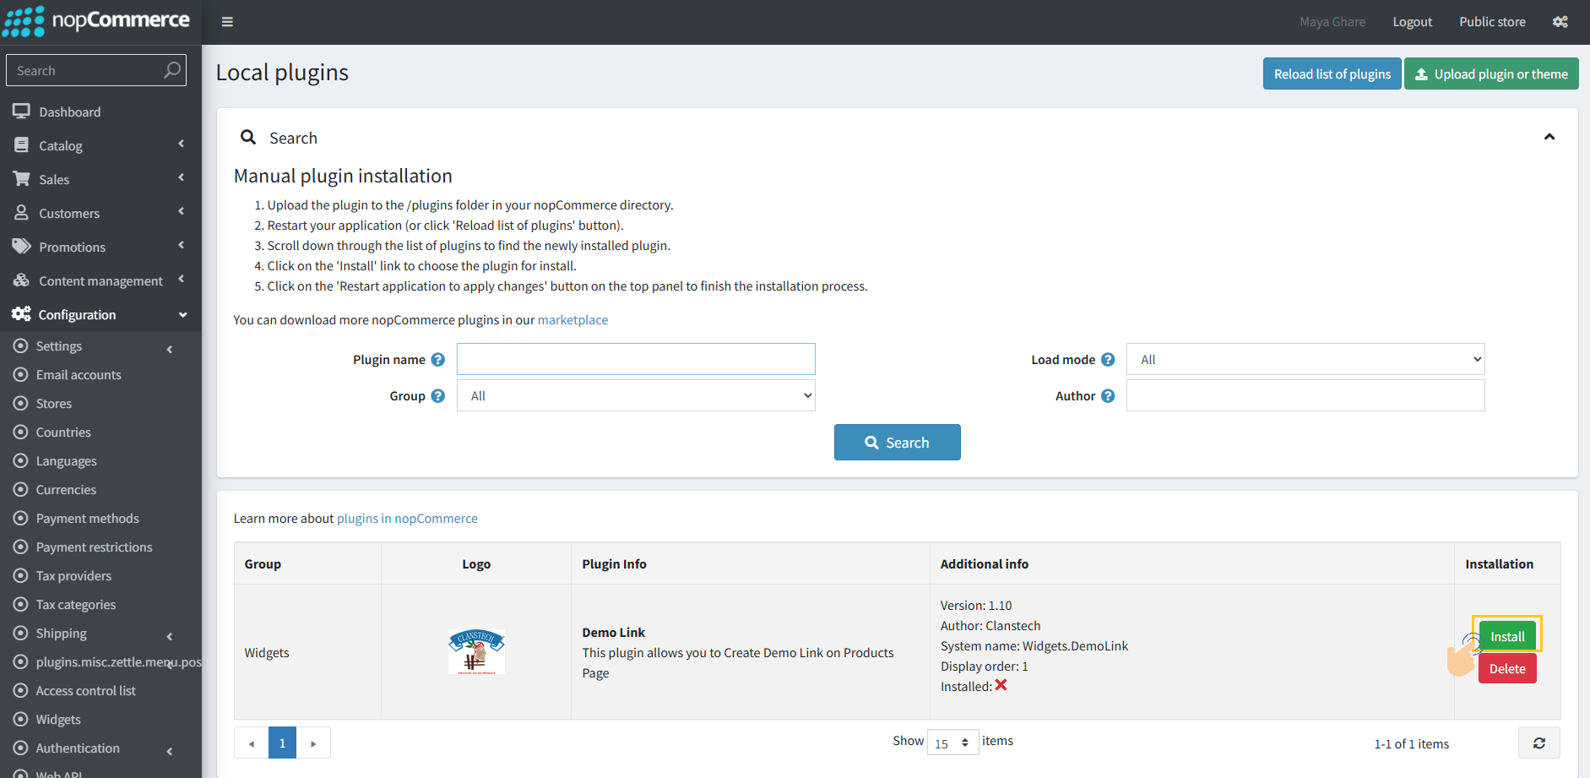
Task: Open the top-right settings gears icon
Action: [1560, 22]
